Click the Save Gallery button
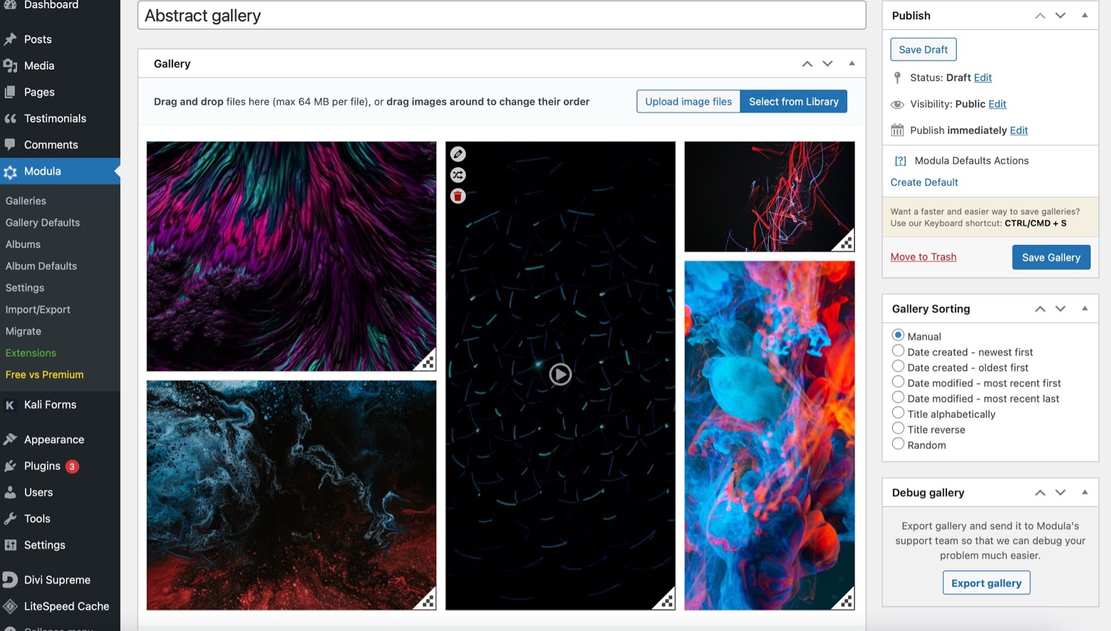This screenshot has height=631, width=1111. tap(1051, 258)
